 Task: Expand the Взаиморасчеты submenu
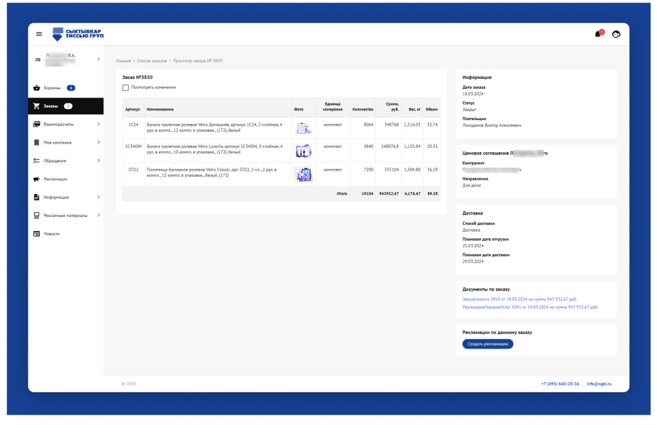click(x=98, y=124)
